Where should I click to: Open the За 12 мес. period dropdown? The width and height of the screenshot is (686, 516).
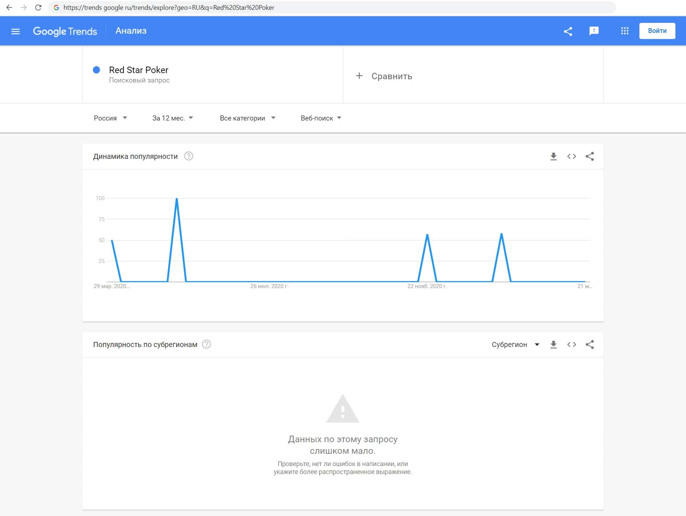173,118
